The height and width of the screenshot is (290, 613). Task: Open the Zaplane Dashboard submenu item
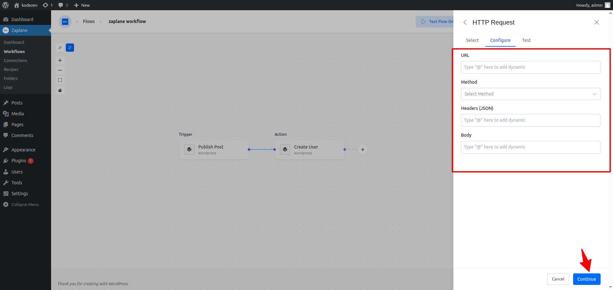click(x=14, y=42)
